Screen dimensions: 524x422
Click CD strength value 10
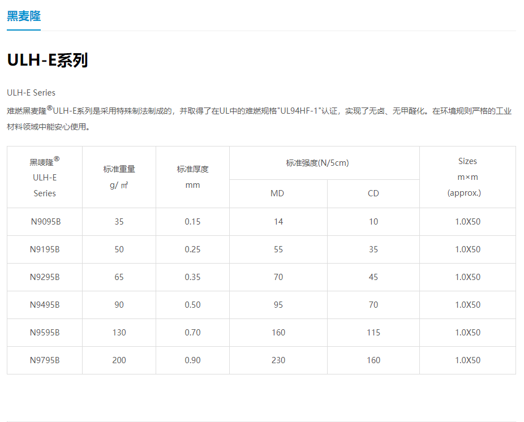coord(373,222)
